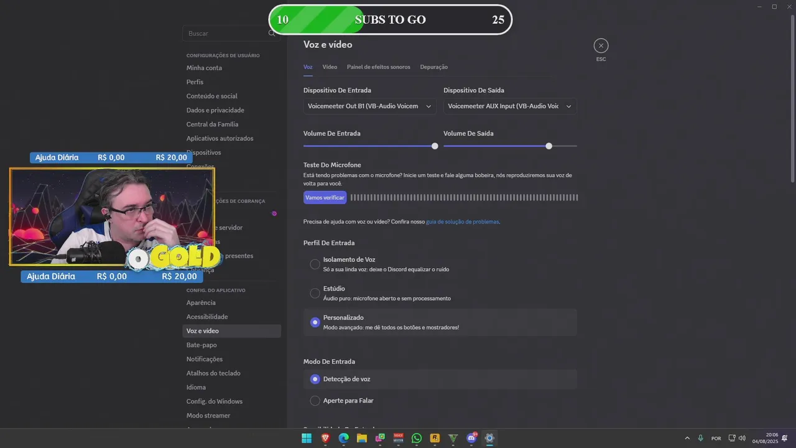
Task: Open the pink chat app in taskbar
Action: (x=380, y=438)
